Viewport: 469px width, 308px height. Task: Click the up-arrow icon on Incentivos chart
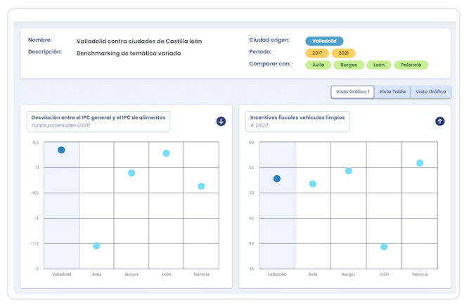(439, 122)
